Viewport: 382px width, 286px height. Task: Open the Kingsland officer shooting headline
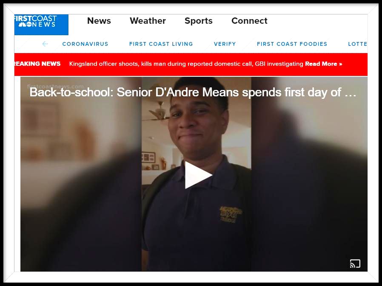pos(186,64)
